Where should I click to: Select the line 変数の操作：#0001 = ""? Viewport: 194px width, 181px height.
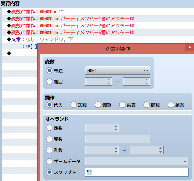[x=98, y=12]
